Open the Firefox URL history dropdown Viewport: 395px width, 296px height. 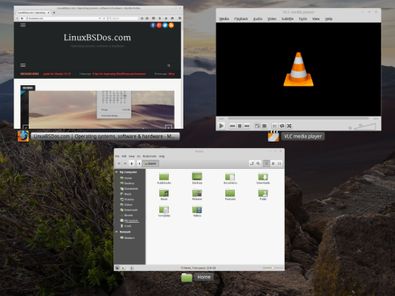(x=100, y=18)
